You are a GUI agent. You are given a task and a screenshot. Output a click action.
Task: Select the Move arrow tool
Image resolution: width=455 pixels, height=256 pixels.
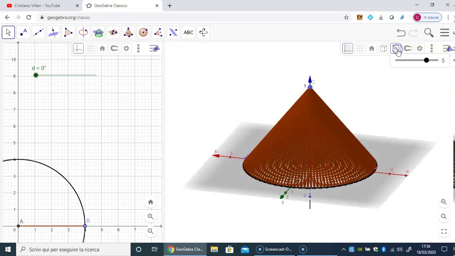8,32
